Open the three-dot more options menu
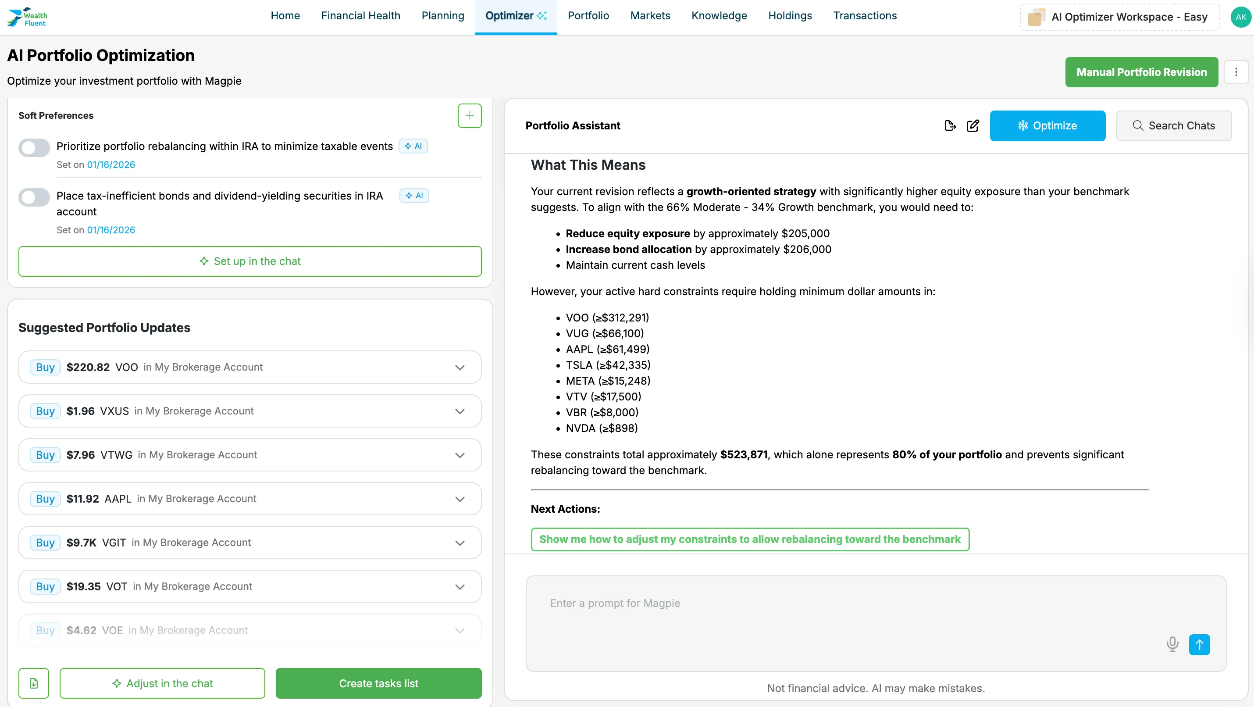1254x707 pixels. click(x=1236, y=72)
